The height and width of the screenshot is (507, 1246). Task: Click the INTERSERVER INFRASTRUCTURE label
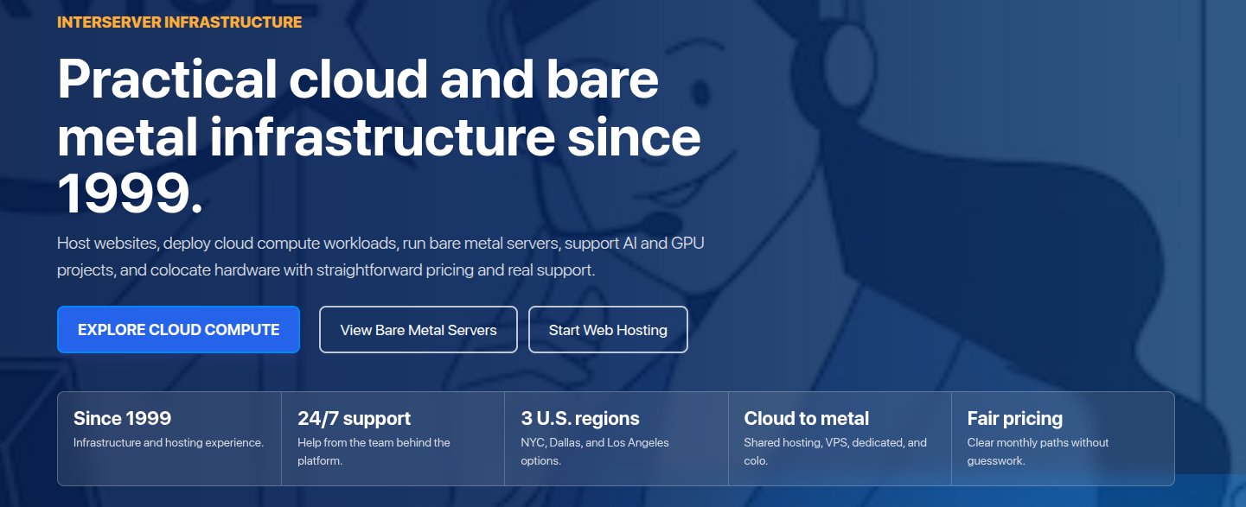(180, 22)
